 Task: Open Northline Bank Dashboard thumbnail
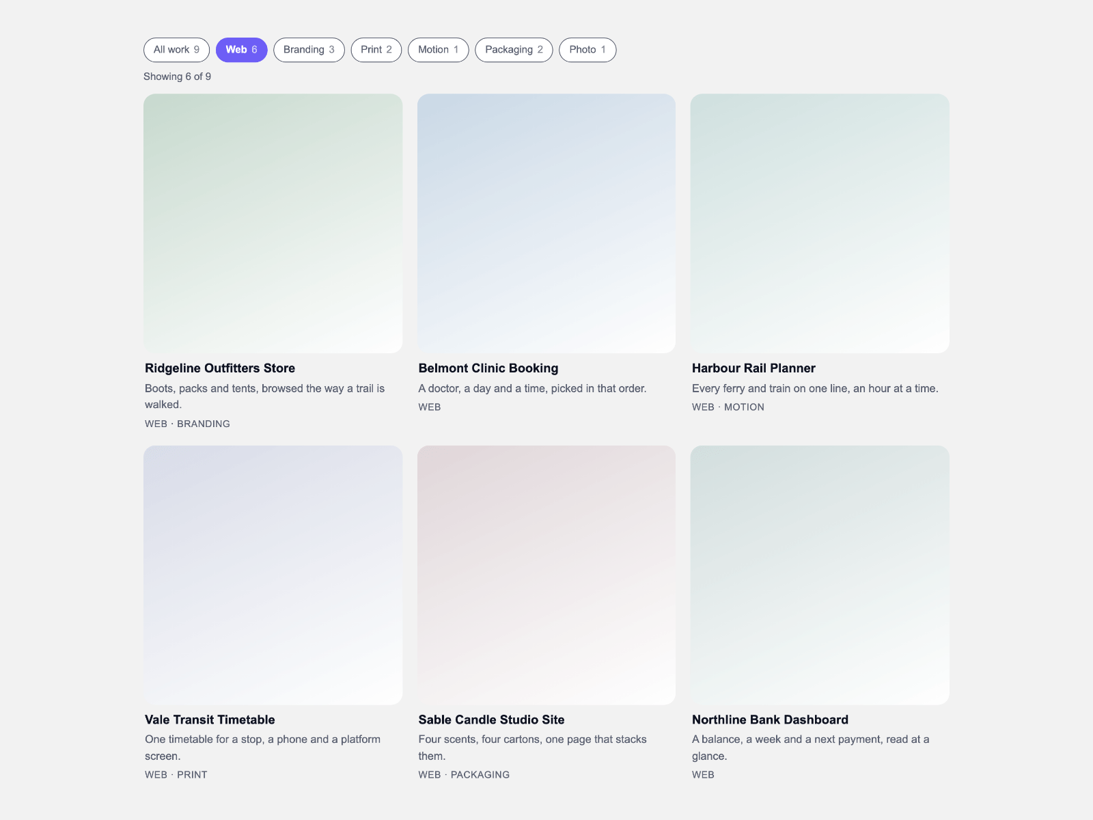pyautogui.click(x=820, y=575)
